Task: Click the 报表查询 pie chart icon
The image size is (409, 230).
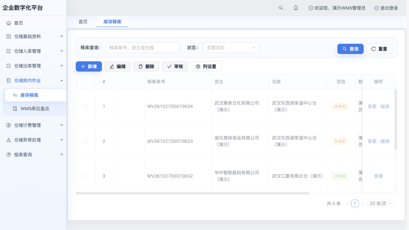Action: click(9, 155)
